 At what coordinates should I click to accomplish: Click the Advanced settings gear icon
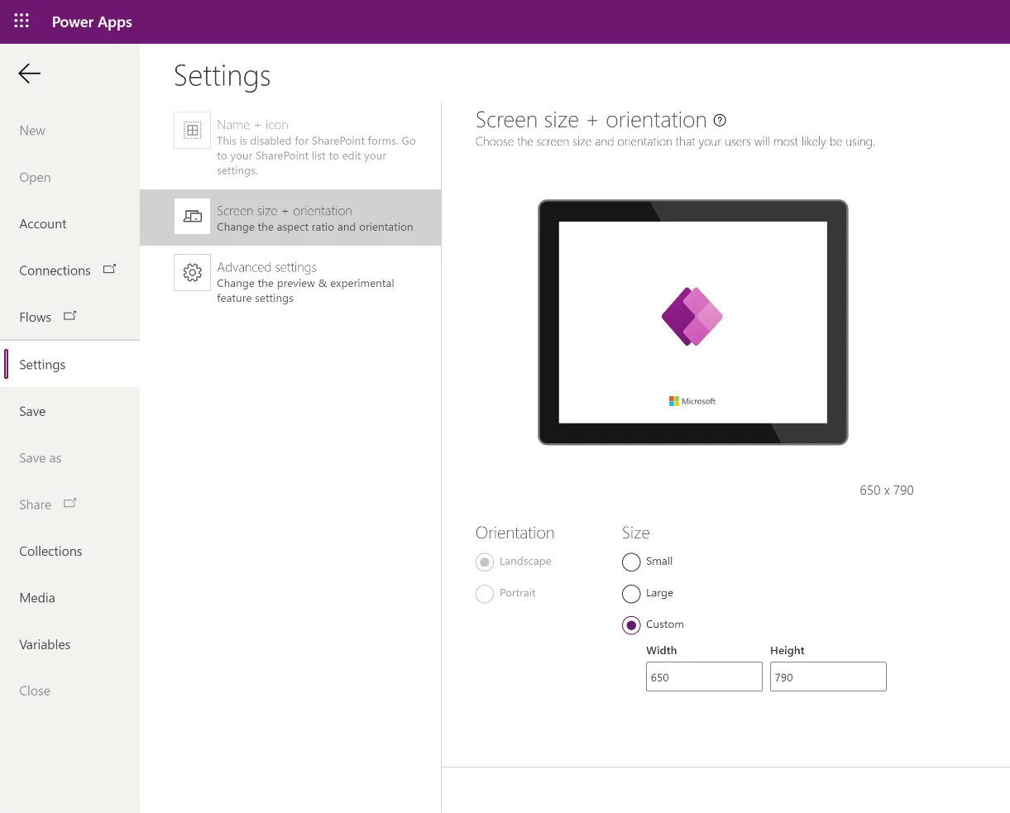coord(192,273)
